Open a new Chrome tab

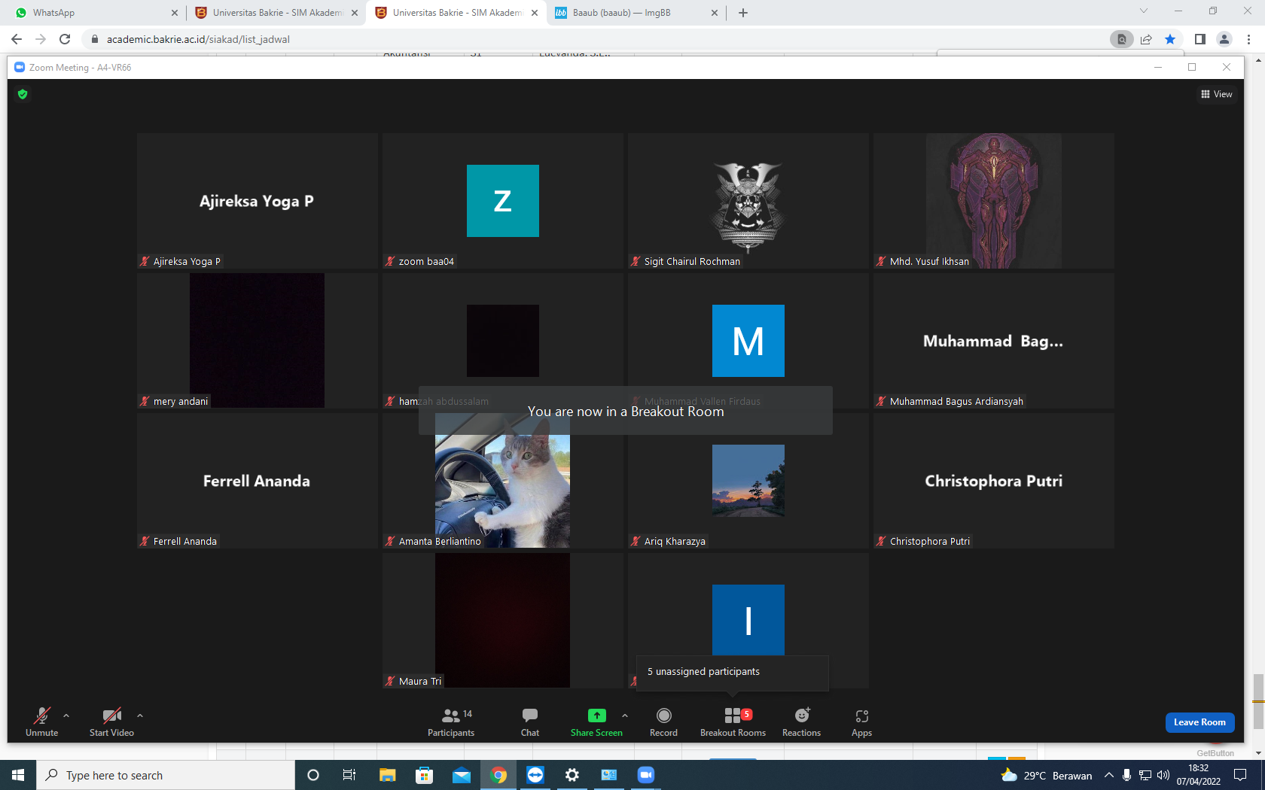(x=743, y=13)
